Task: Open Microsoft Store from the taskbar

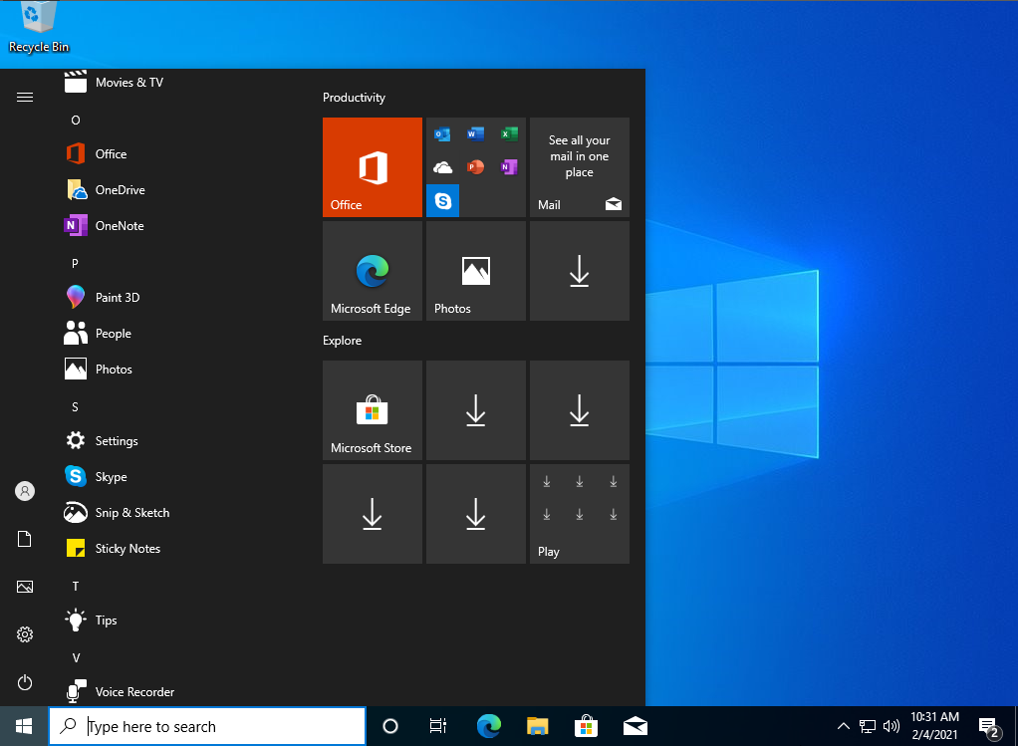Action: [586, 726]
